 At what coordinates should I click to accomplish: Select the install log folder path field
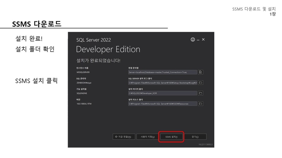click(x=162, y=83)
